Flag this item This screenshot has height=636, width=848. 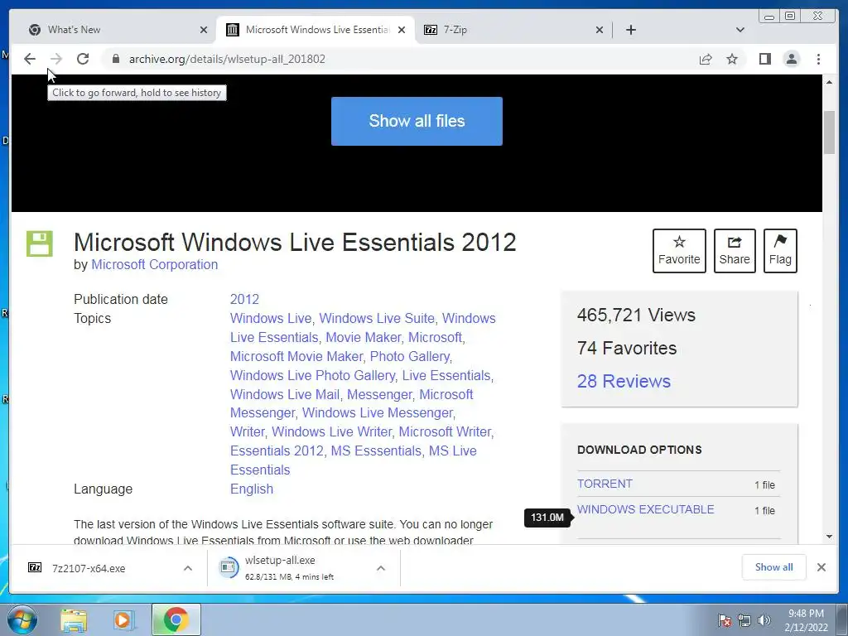[780, 251]
